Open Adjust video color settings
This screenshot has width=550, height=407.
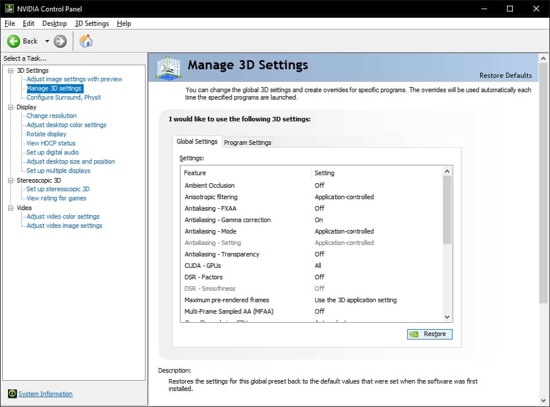click(x=63, y=216)
